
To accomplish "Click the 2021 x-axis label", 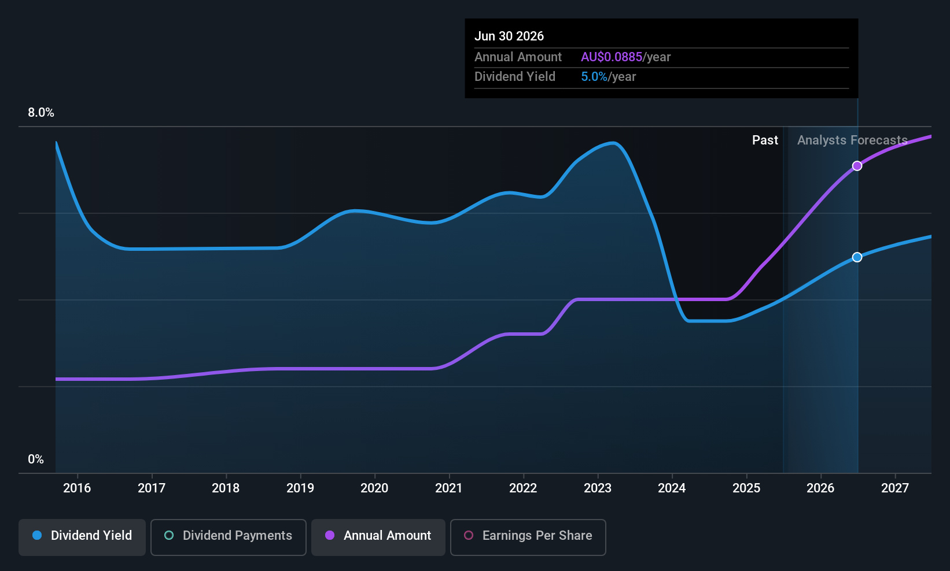I will tap(449, 488).
